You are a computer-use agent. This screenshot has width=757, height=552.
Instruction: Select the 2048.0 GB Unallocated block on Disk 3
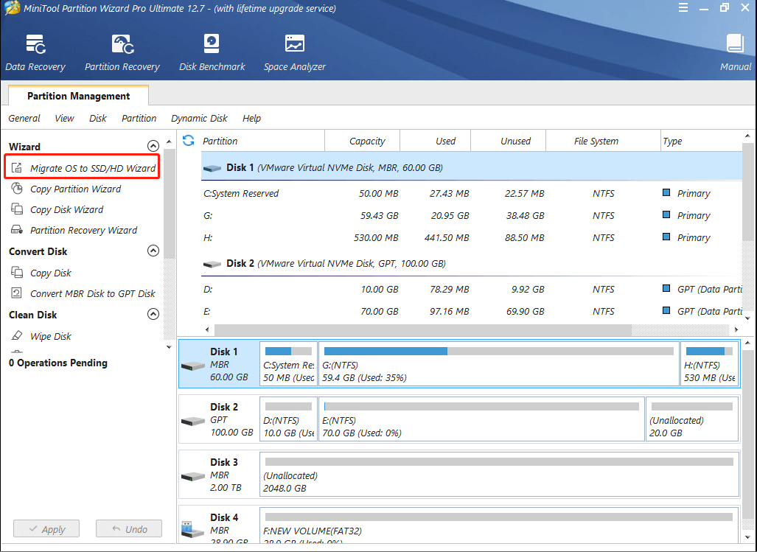pos(499,475)
